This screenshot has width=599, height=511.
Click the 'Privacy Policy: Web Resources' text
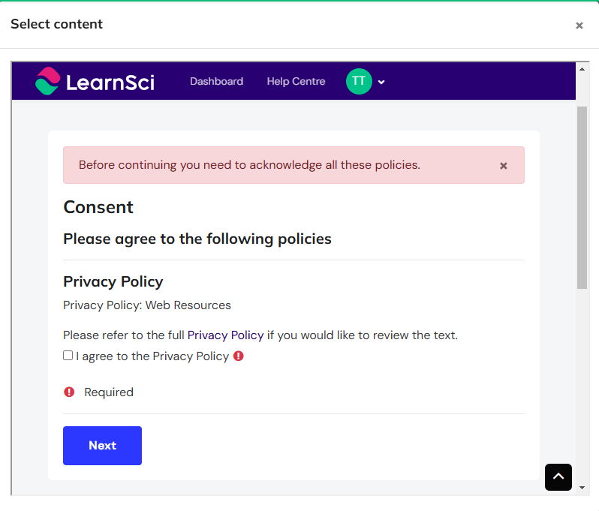click(147, 305)
